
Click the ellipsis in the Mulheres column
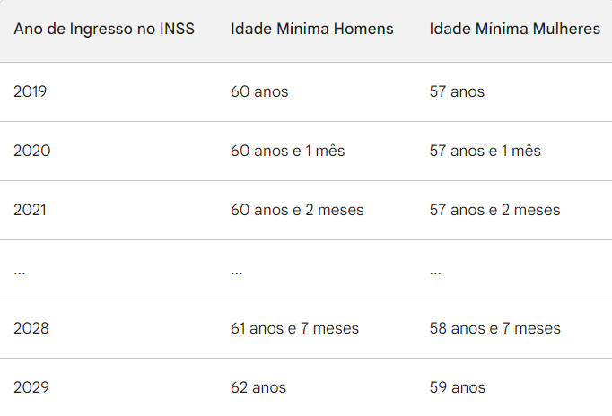[435, 273]
